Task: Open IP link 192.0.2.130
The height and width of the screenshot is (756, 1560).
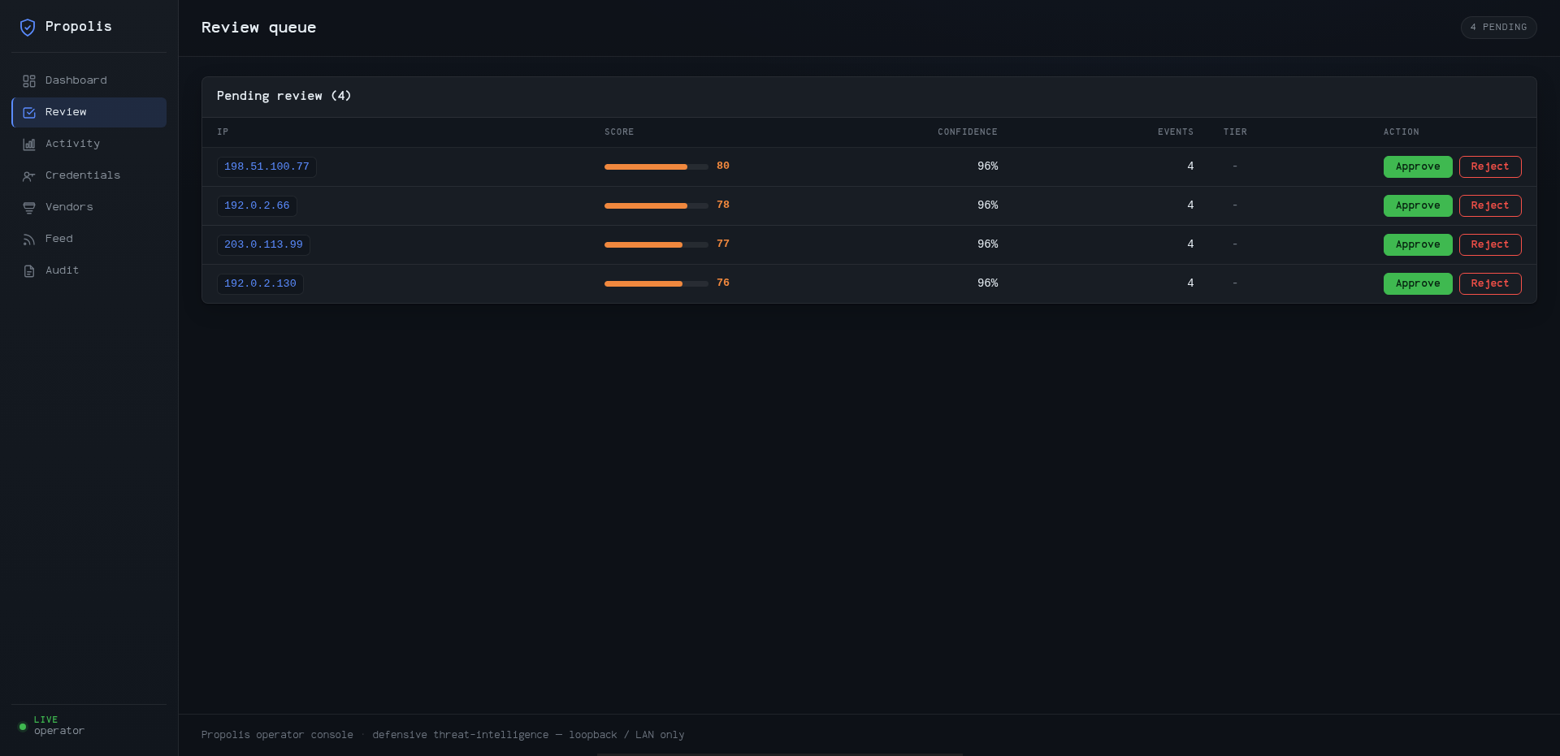Action: pos(260,283)
